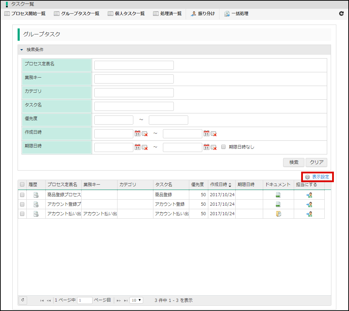Click the プロセス定義名 input field
Screen dimensions: 349x311
coord(134,65)
